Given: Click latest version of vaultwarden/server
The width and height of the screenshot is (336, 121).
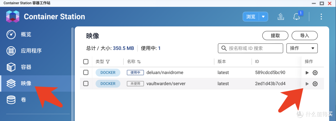Looking at the screenshot, I should pyautogui.click(x=223, y=84).
